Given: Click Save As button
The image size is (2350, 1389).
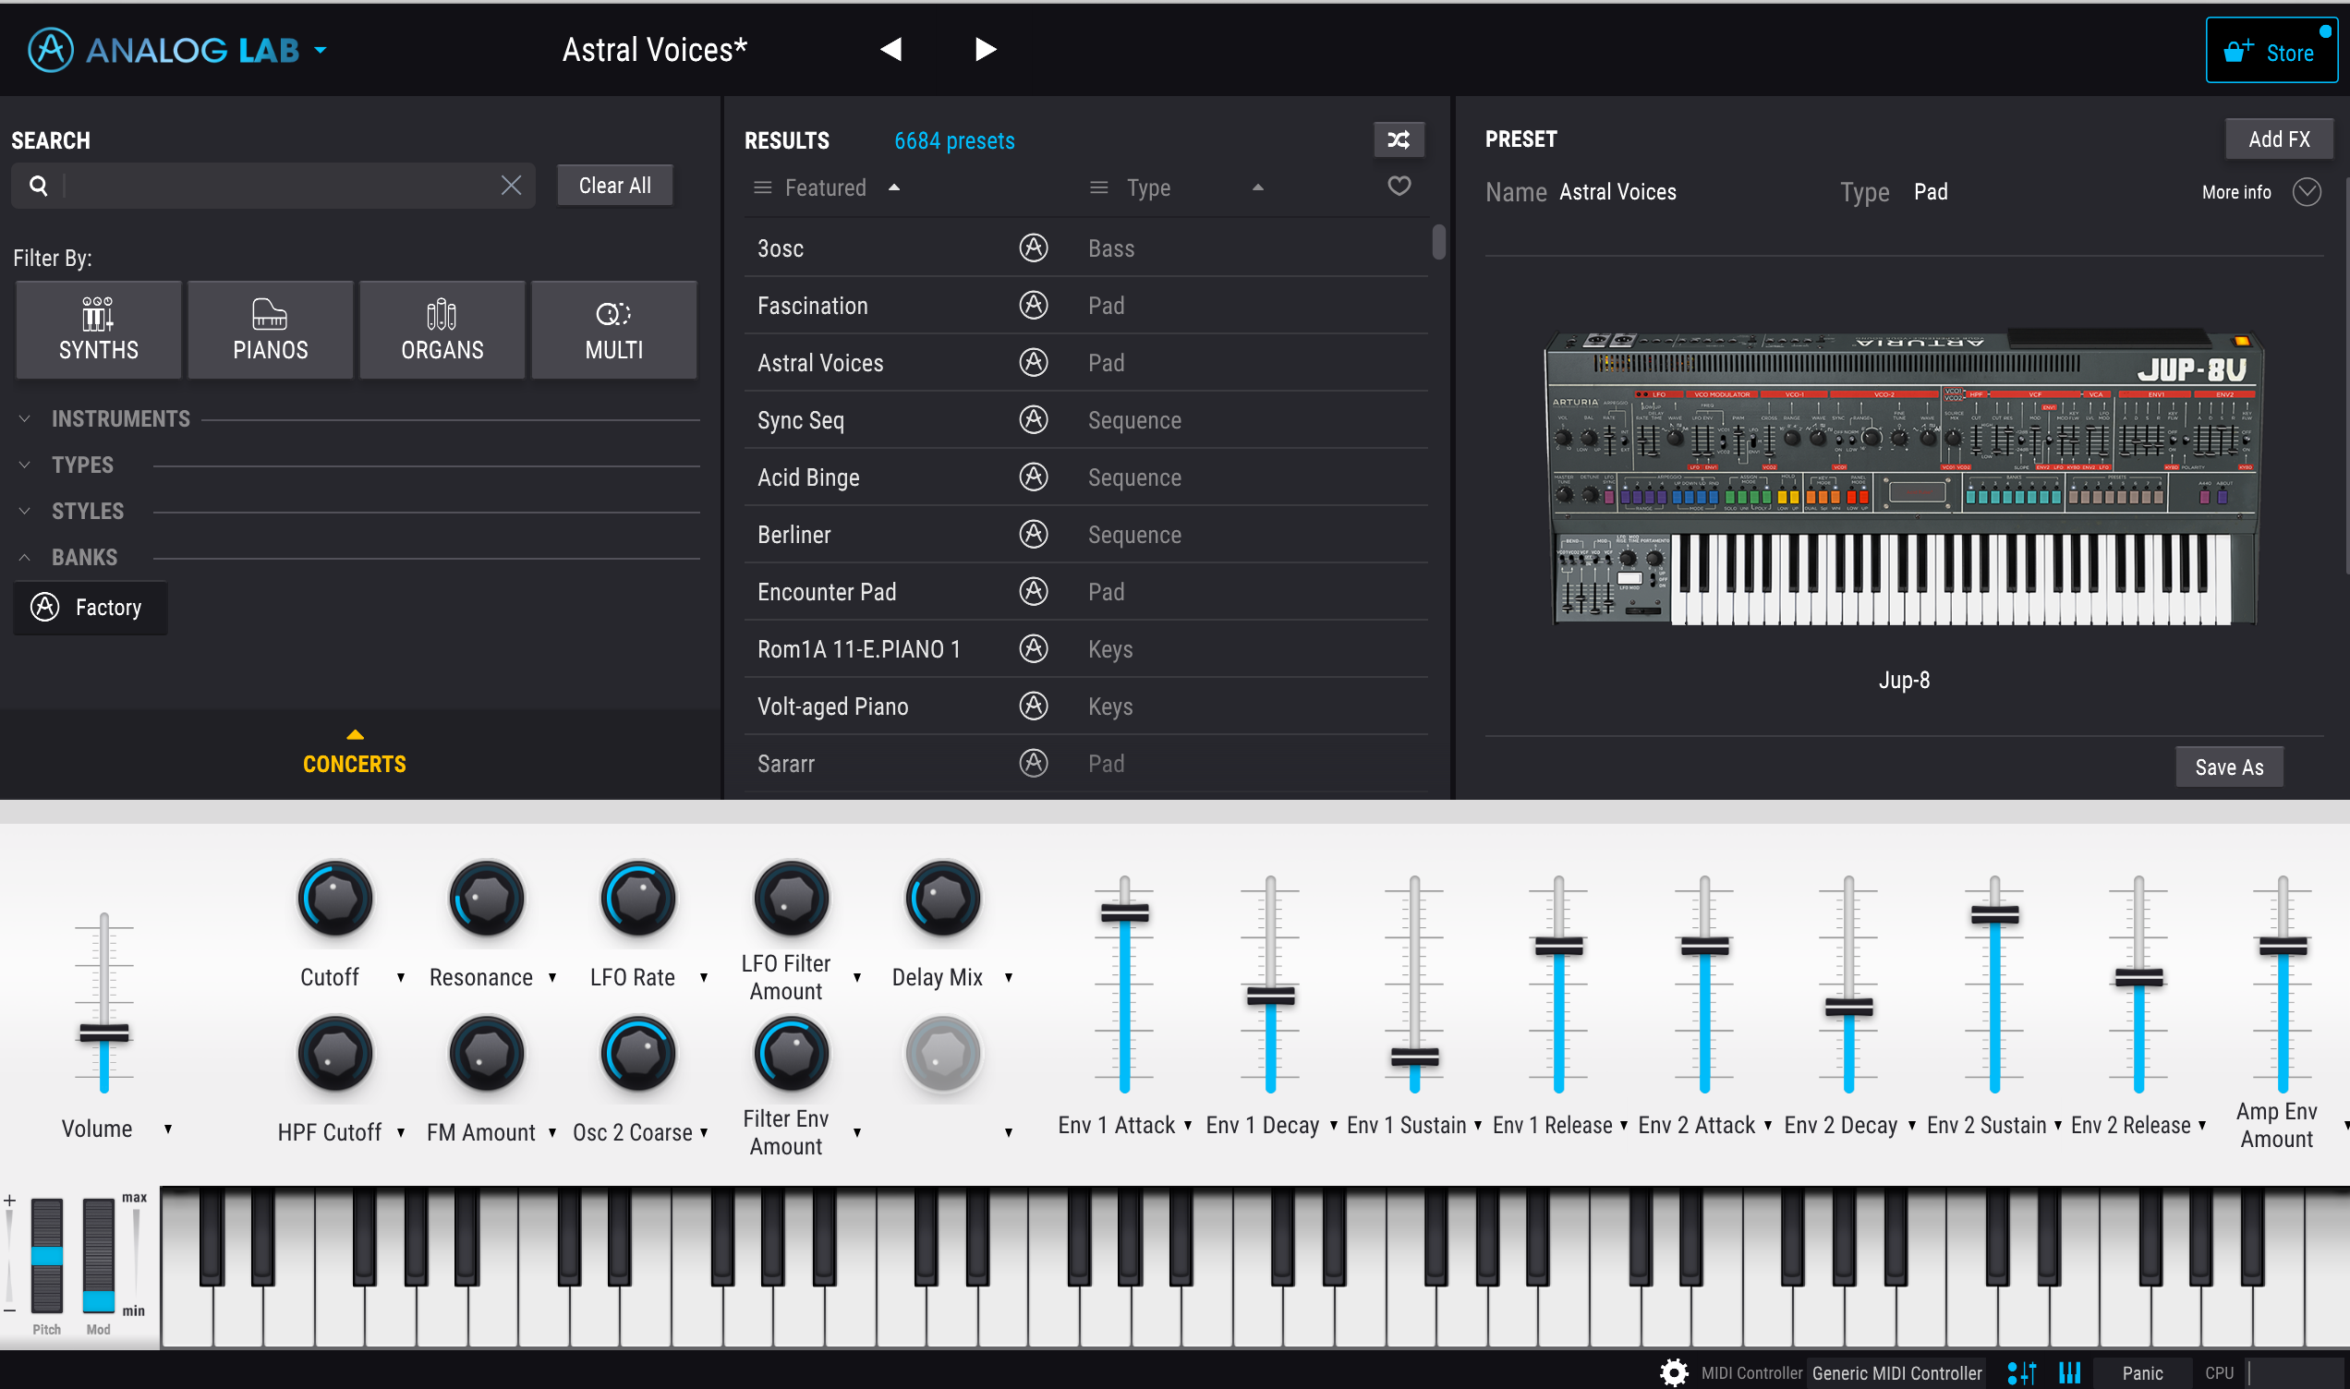Looking at the screenshot, I should 2228,767.
